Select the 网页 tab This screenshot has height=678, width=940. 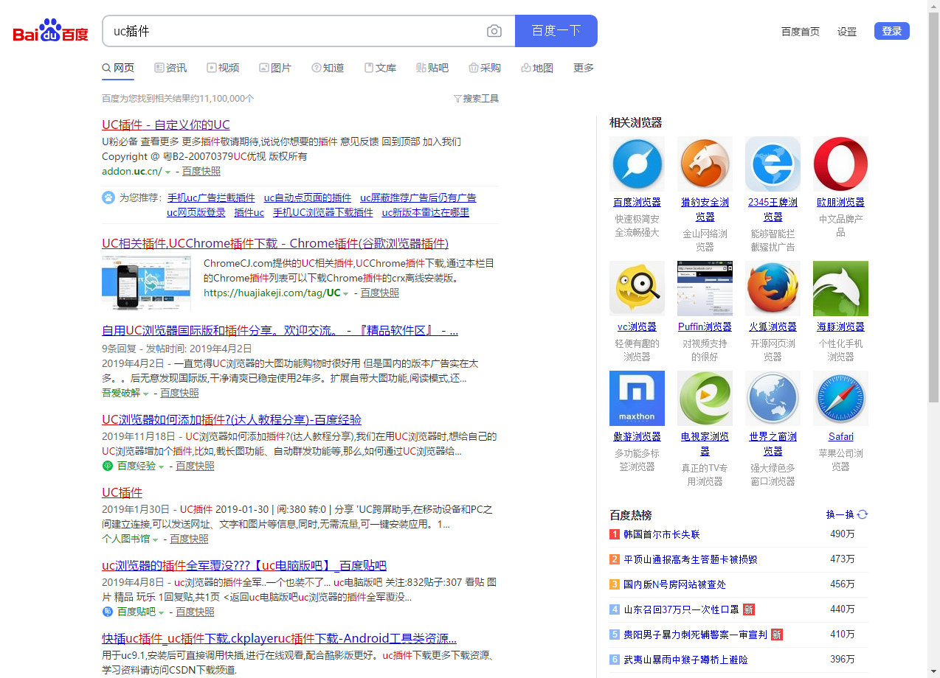(118, 68)
